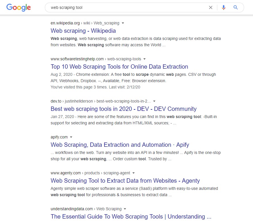
Task: Open options arrow beside softwaretestinghelp.com URL
Action: 144,59
